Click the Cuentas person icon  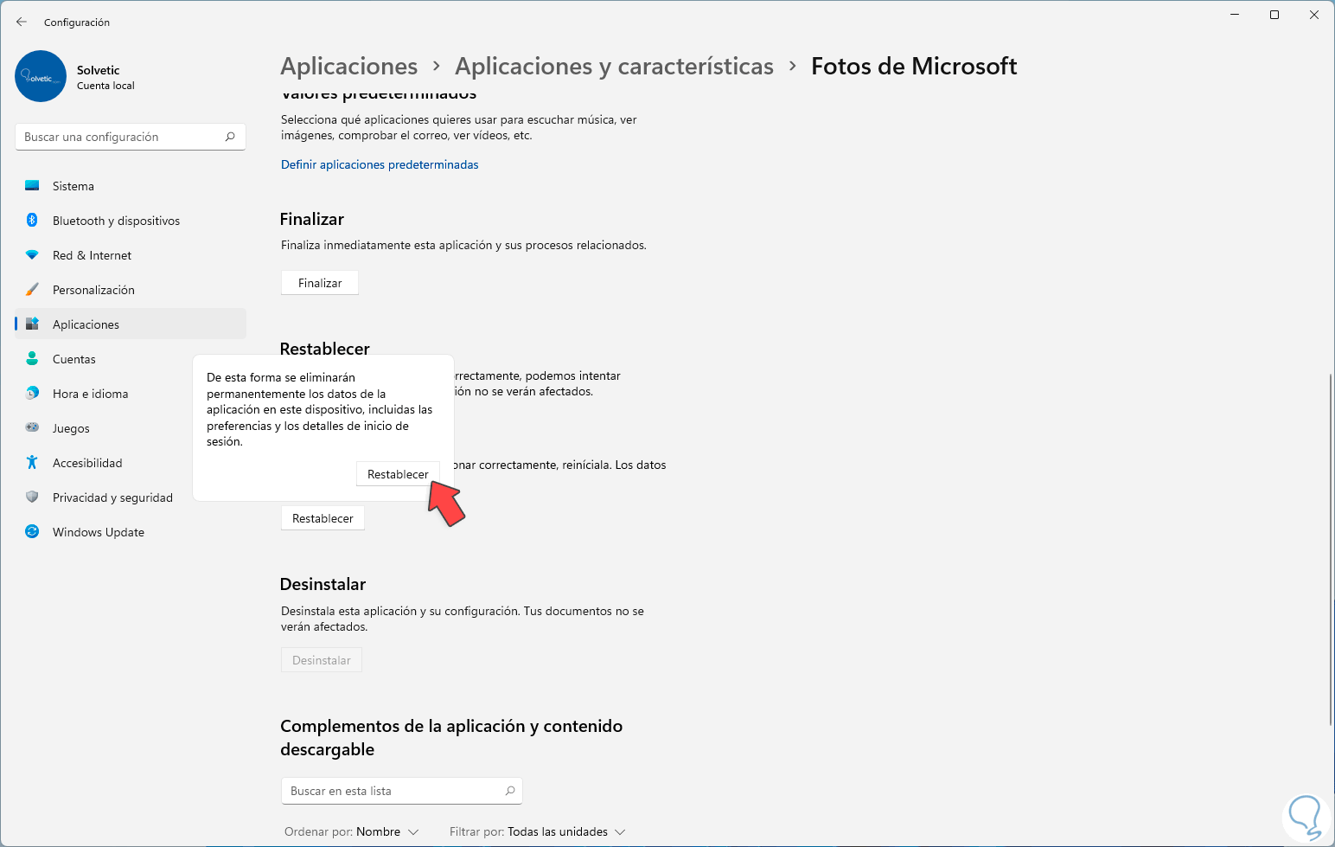coord(32,359)
